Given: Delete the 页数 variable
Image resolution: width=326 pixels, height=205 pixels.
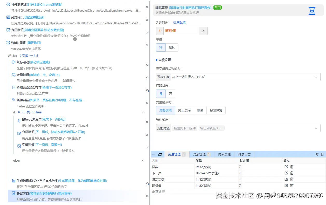Looking at the screenshot, I should point(292,167).
